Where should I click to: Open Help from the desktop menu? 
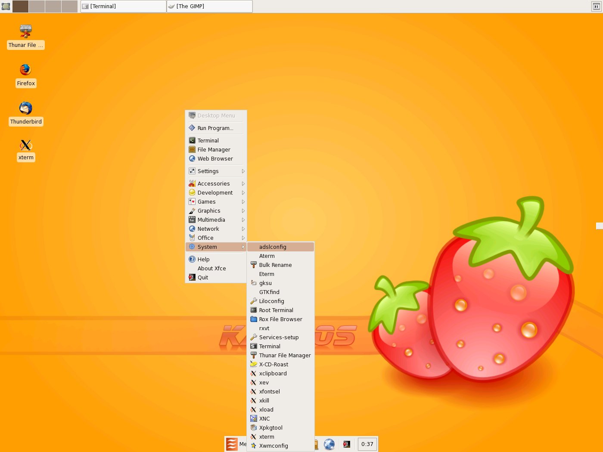[216, 260]
